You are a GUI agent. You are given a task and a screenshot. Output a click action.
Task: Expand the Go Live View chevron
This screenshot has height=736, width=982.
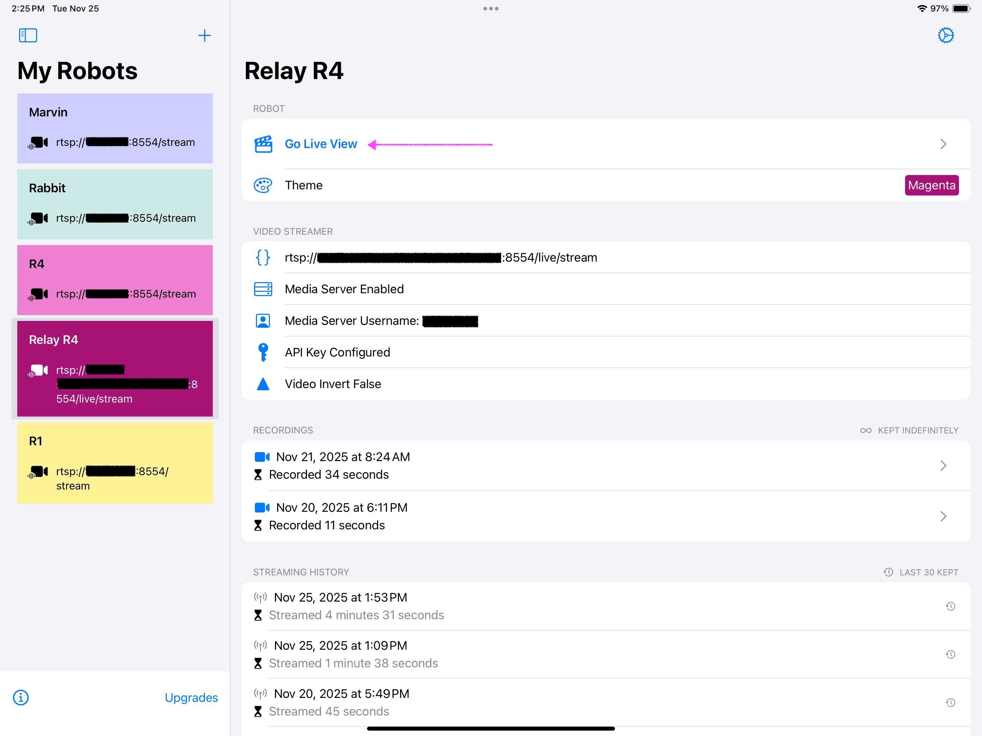coord(944,144)
